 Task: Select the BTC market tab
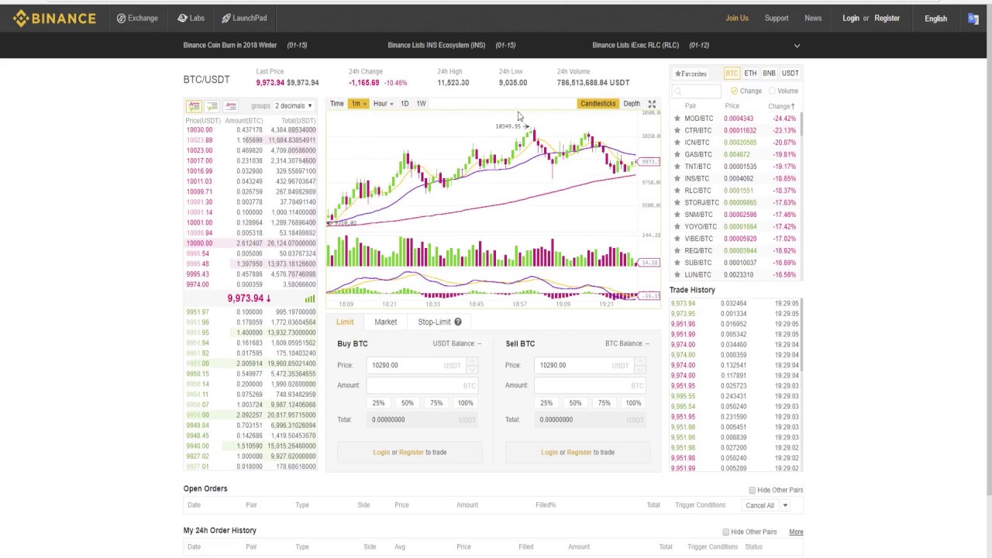[x=732, y=73]
